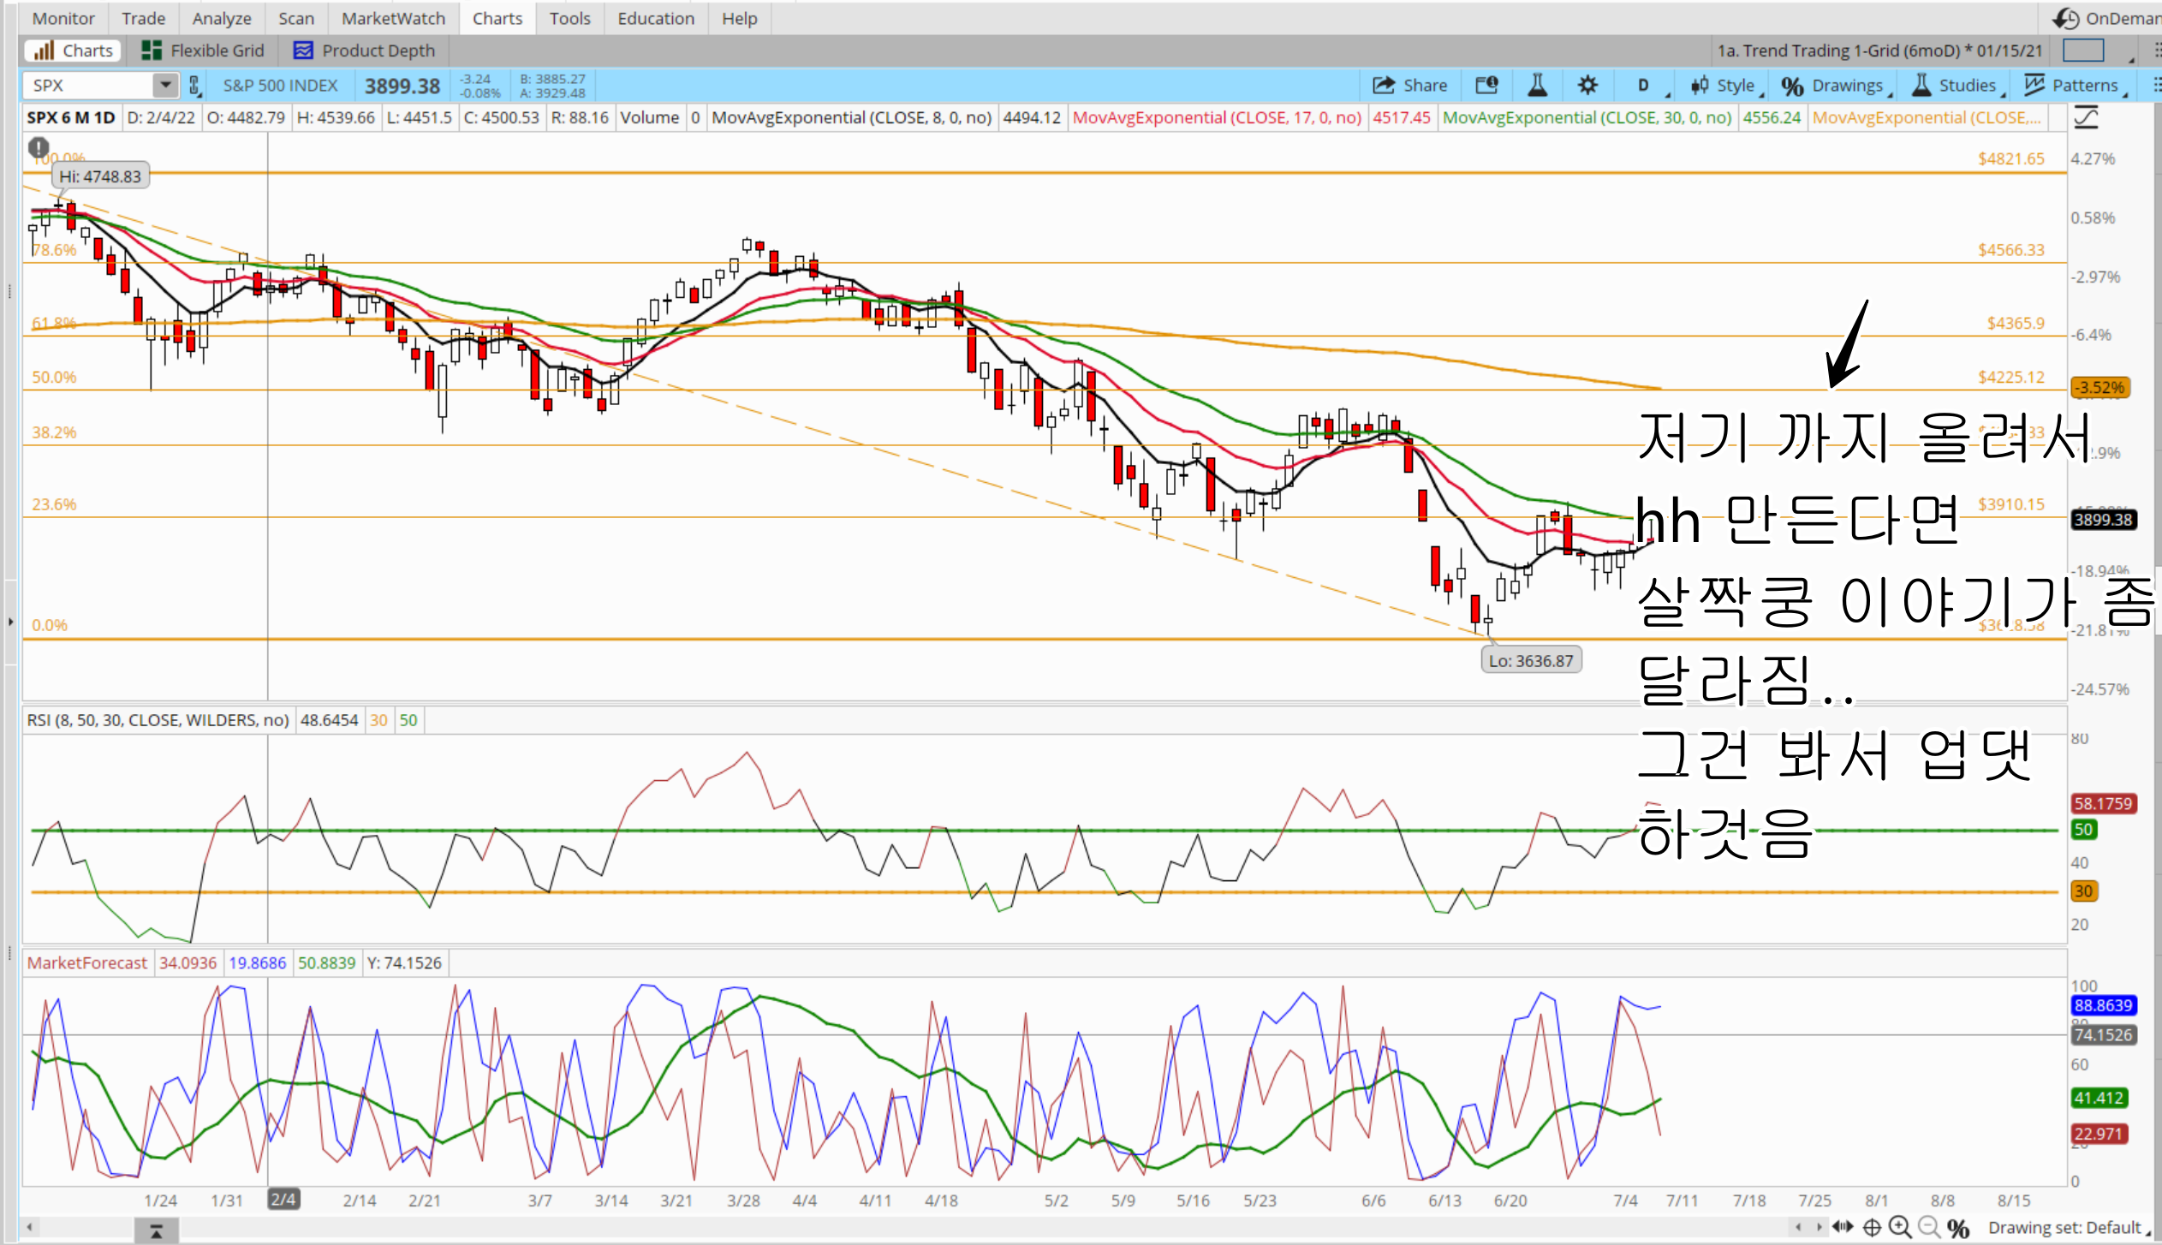Screen dimensions: 2162x1245
Task: Click the zoom in magnifier icon
Action: [x=1899, y=1227]
